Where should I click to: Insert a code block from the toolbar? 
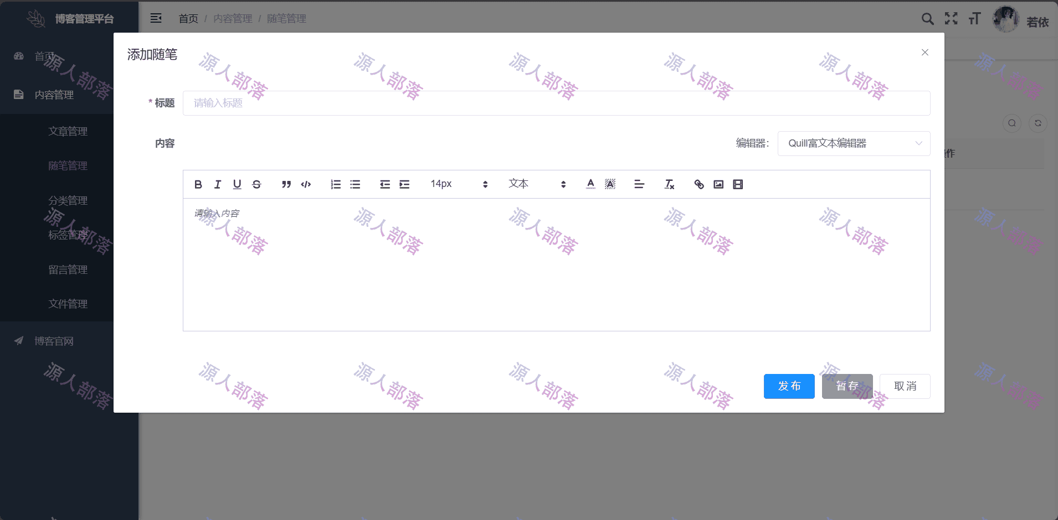click(x=306, y=184)
